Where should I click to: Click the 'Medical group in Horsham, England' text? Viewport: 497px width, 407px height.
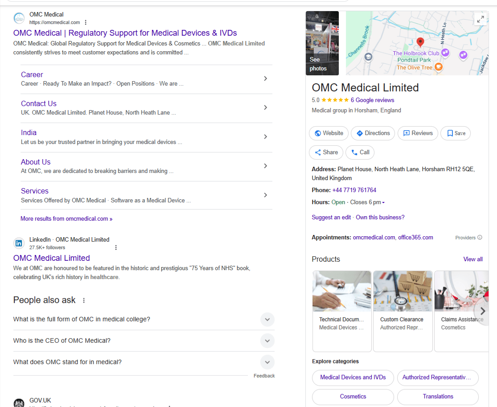(356, 111)
